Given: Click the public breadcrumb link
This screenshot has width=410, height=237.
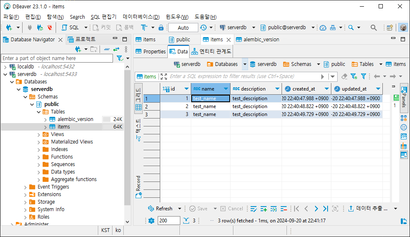Looking at the screenshot, I should coord(334,64).
